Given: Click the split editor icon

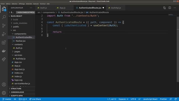Looking at the screenshot, I should pyautogui.click(x=170, y=8).
